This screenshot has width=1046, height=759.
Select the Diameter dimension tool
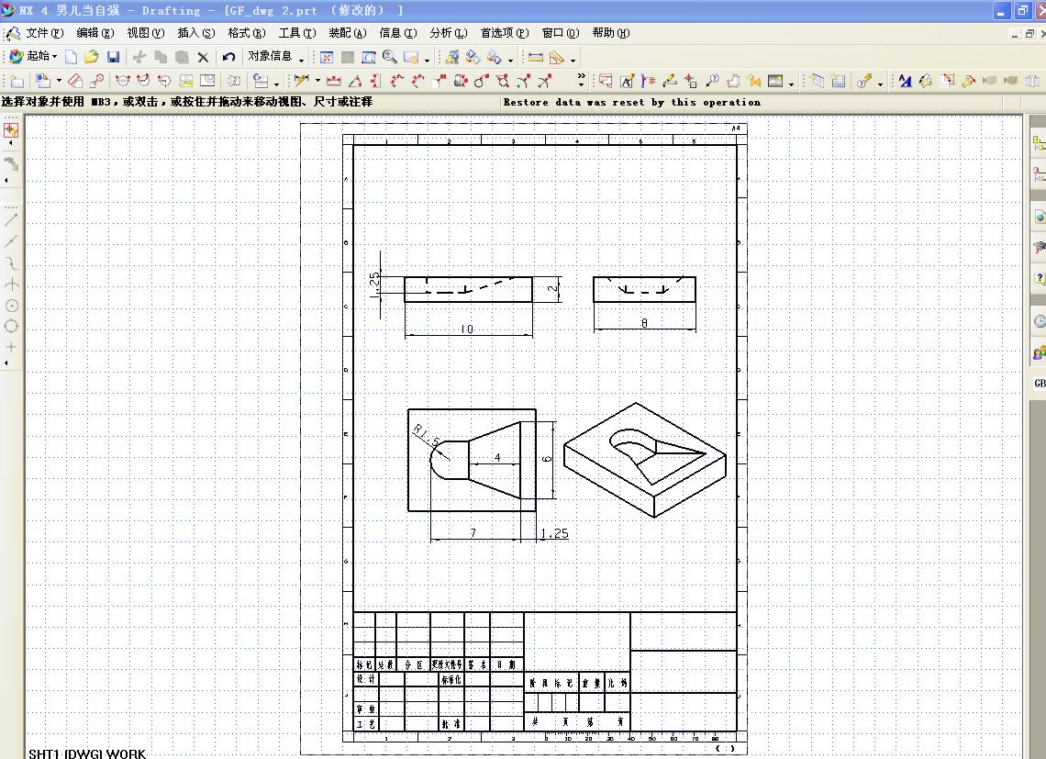click(x=480, y=81)
